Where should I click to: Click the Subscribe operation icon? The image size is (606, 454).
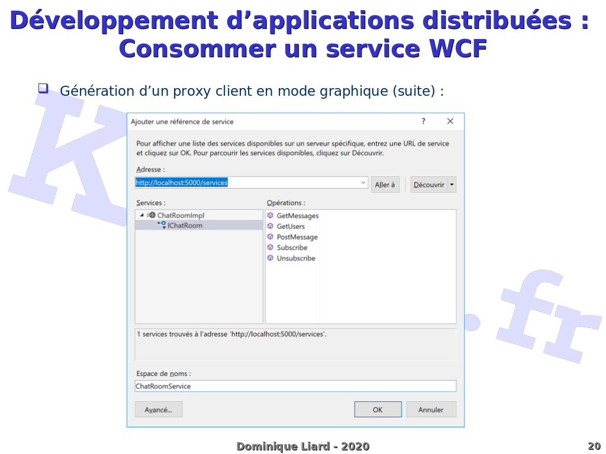(270, 248)
